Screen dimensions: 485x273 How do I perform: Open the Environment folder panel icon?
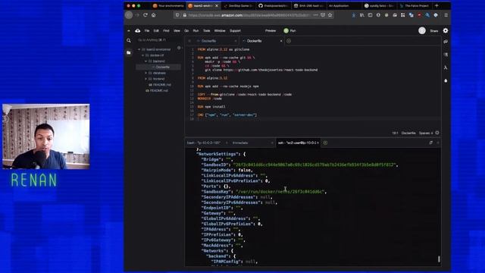pyautogui.click(x=129, y=52)
